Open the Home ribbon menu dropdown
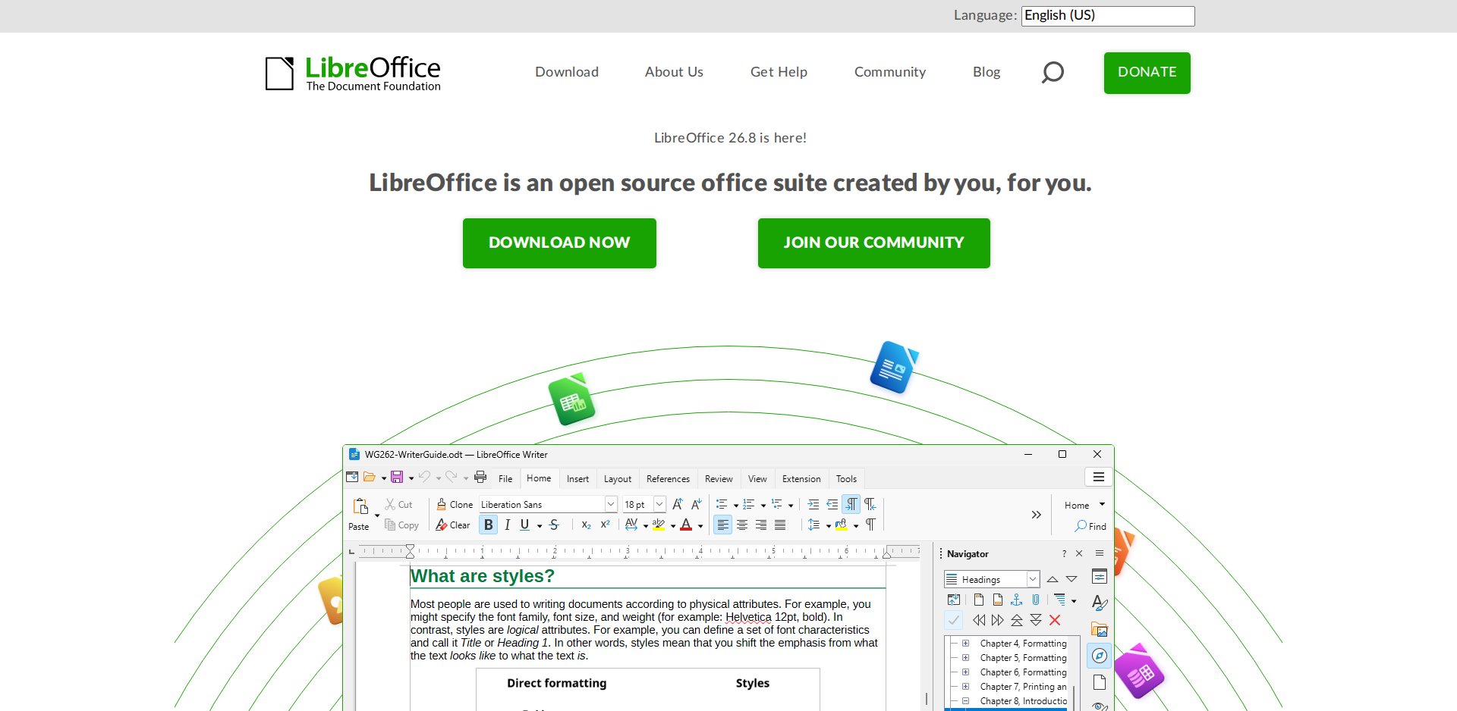1457x711 pixels. tap(1084, 505)
